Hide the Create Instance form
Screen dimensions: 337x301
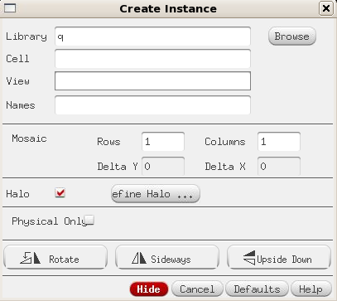coord(149,289)
